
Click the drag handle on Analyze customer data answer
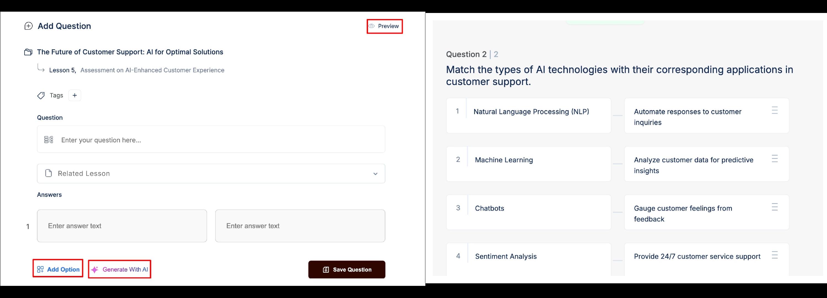(x=775, y=158)
